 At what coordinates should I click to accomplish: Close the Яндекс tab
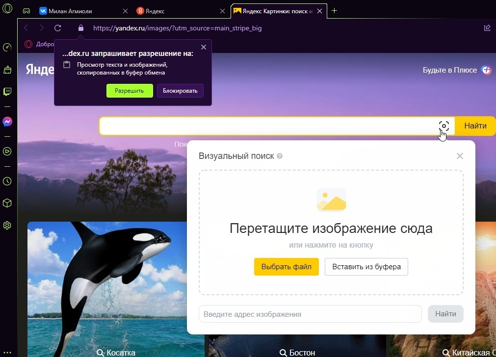click(222, 11)
